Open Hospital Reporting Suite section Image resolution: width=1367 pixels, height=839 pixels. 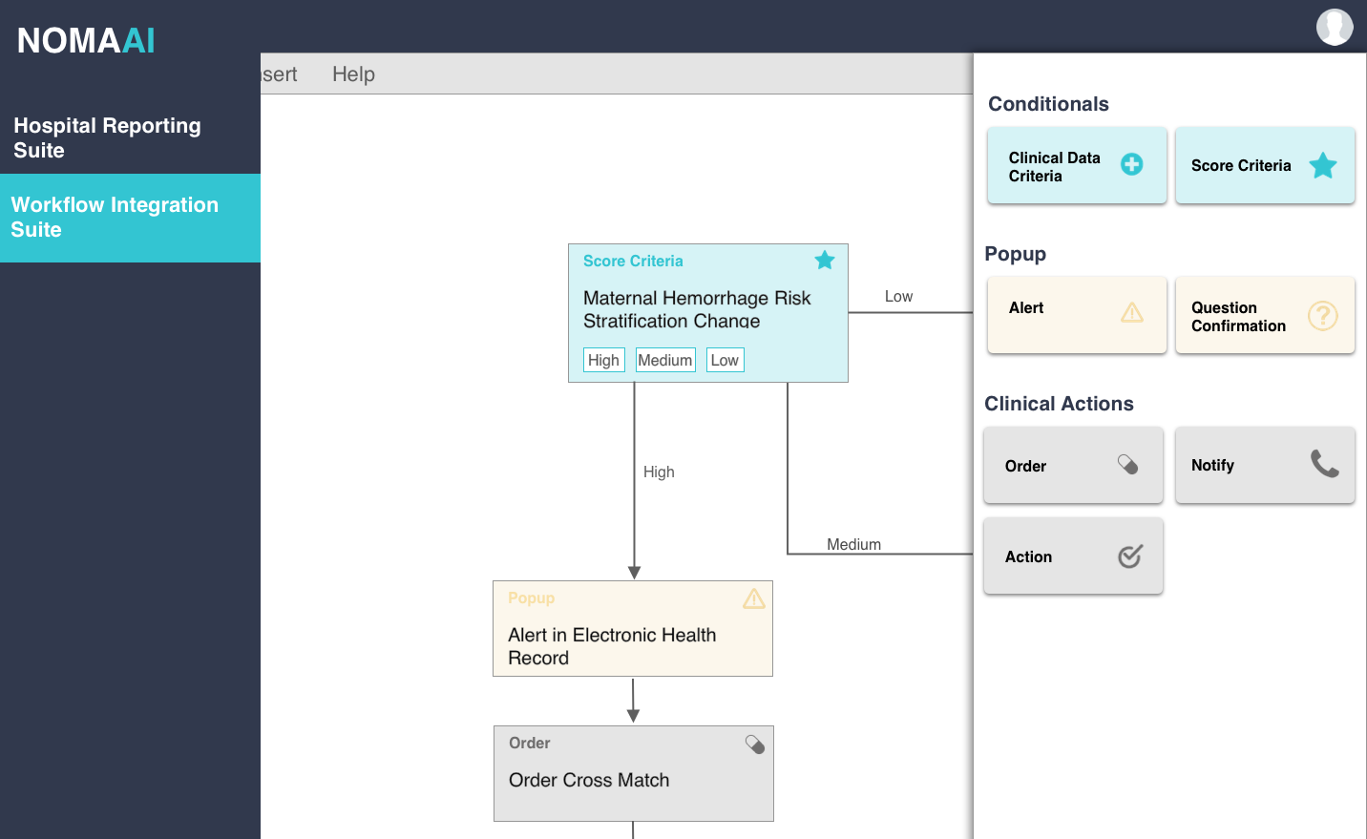107,137
